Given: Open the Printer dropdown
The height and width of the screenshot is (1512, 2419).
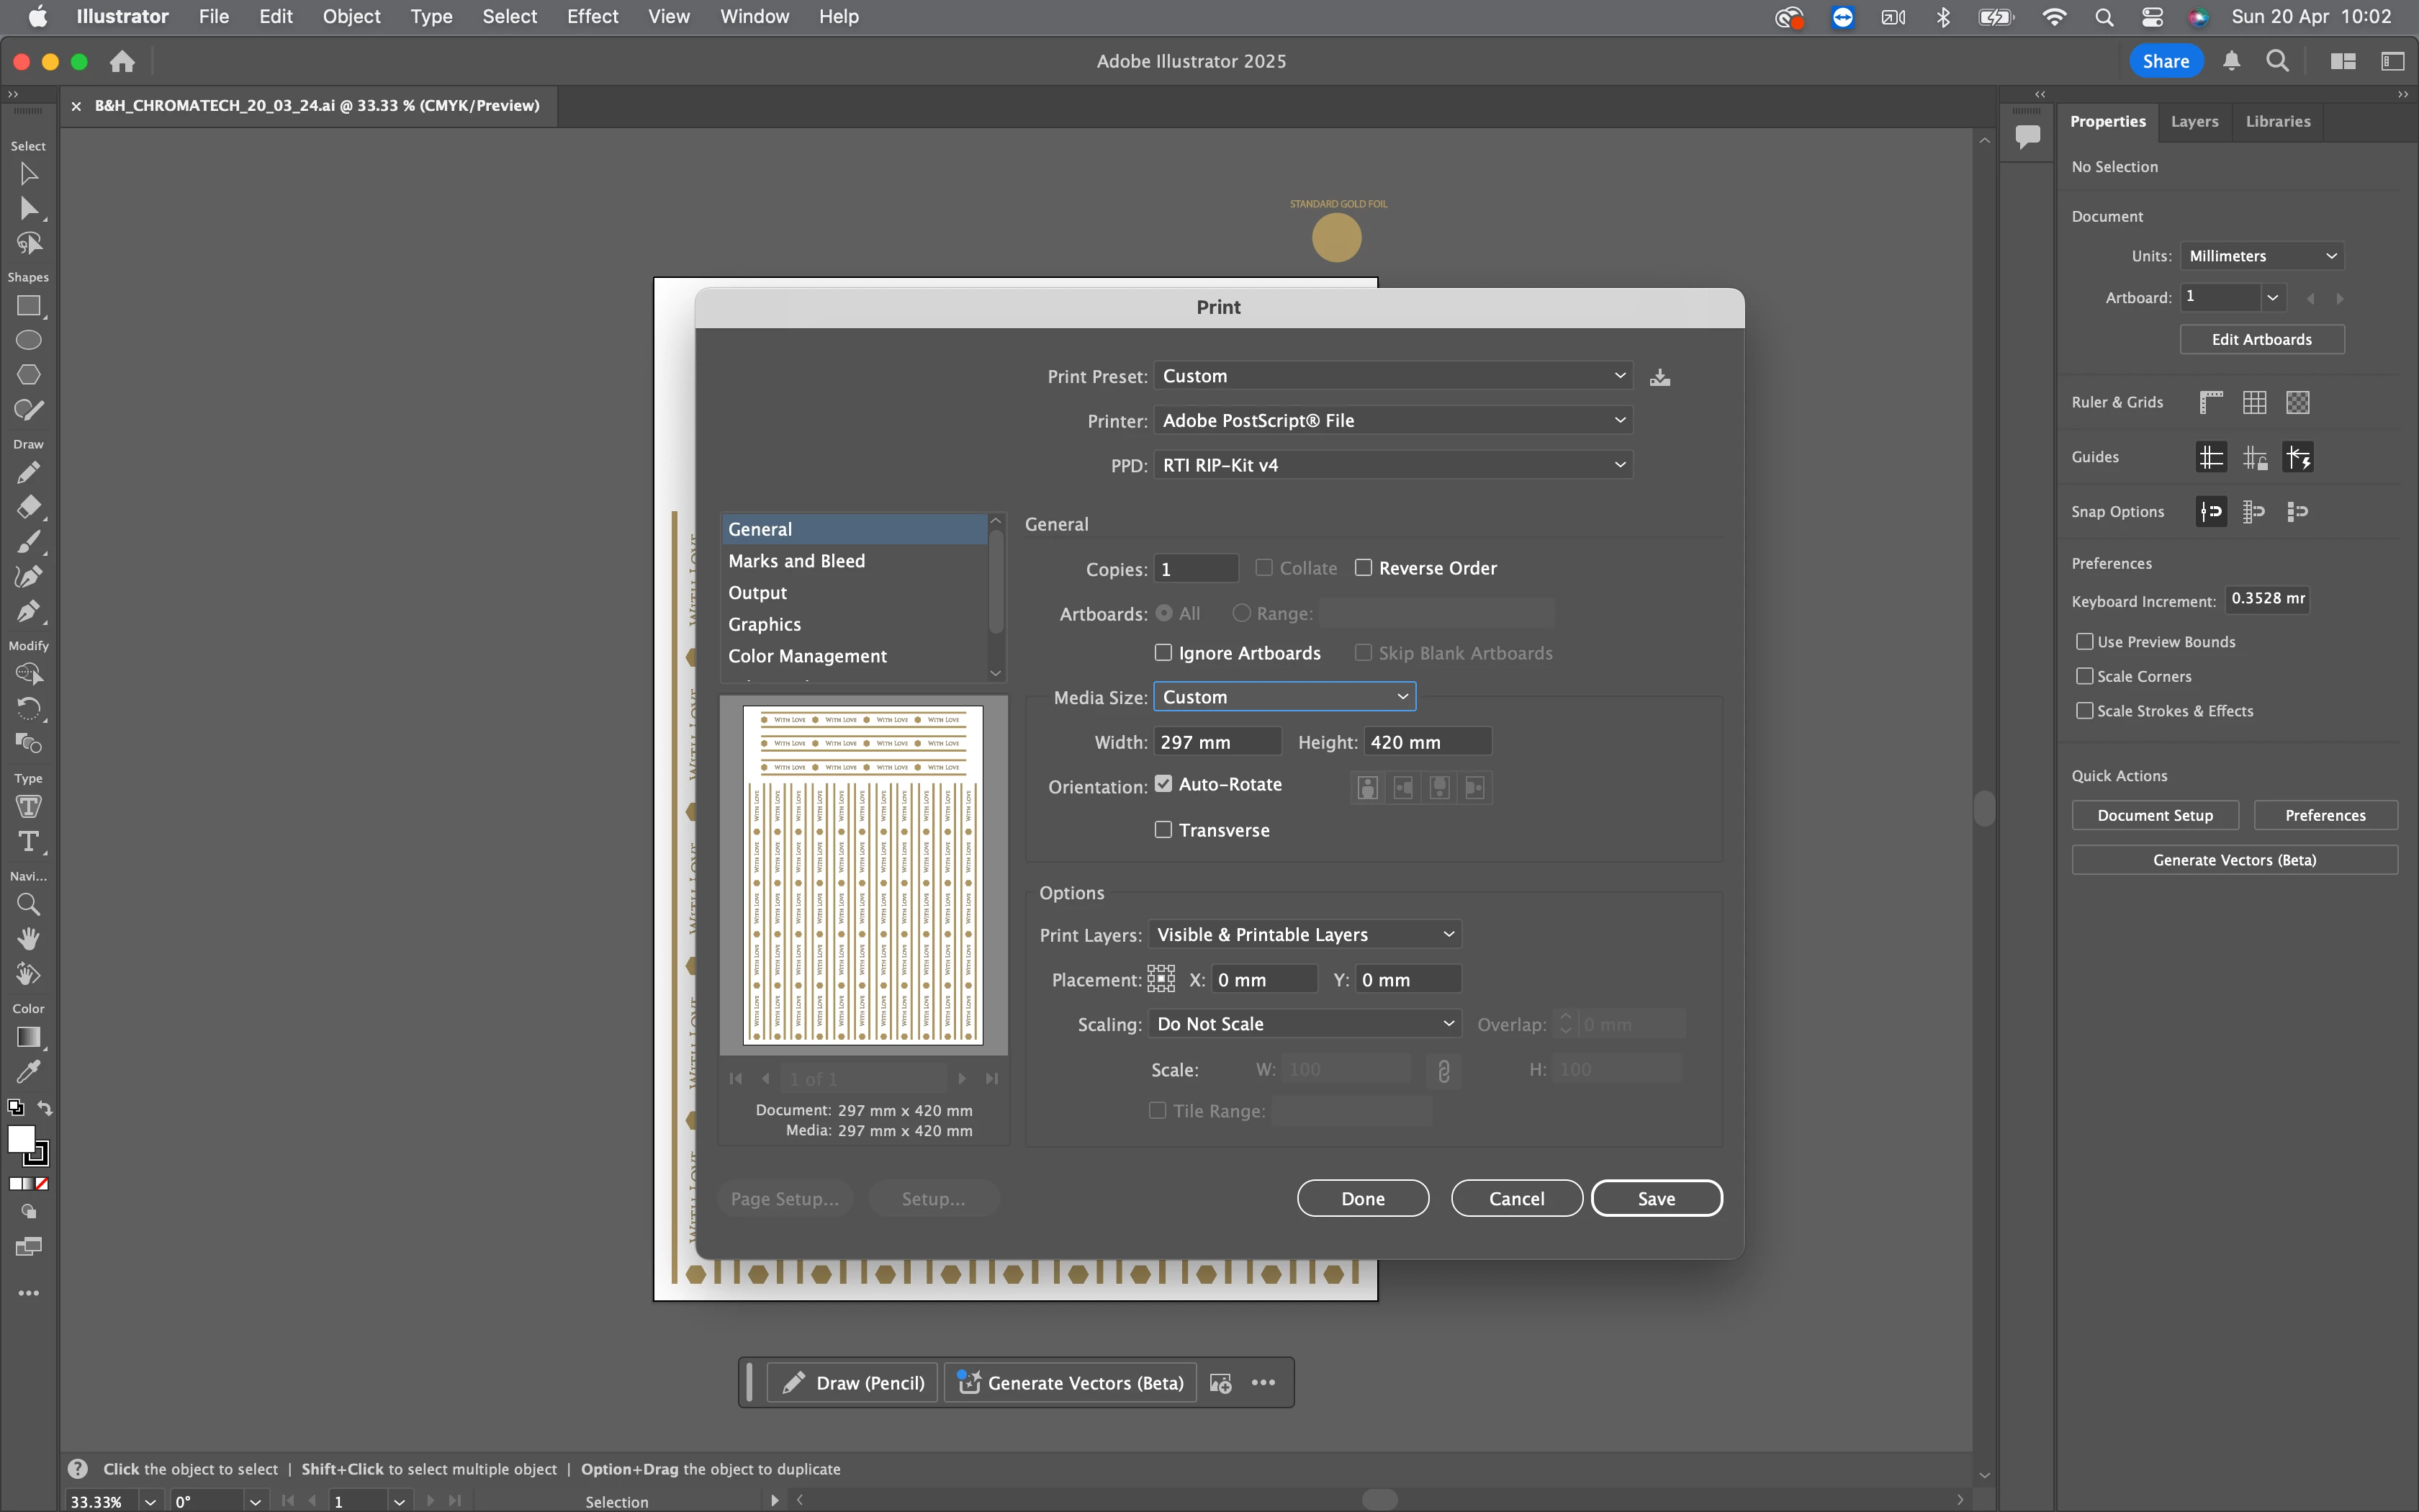Looking at the screenshot, I should click(x=1392, y=420).
